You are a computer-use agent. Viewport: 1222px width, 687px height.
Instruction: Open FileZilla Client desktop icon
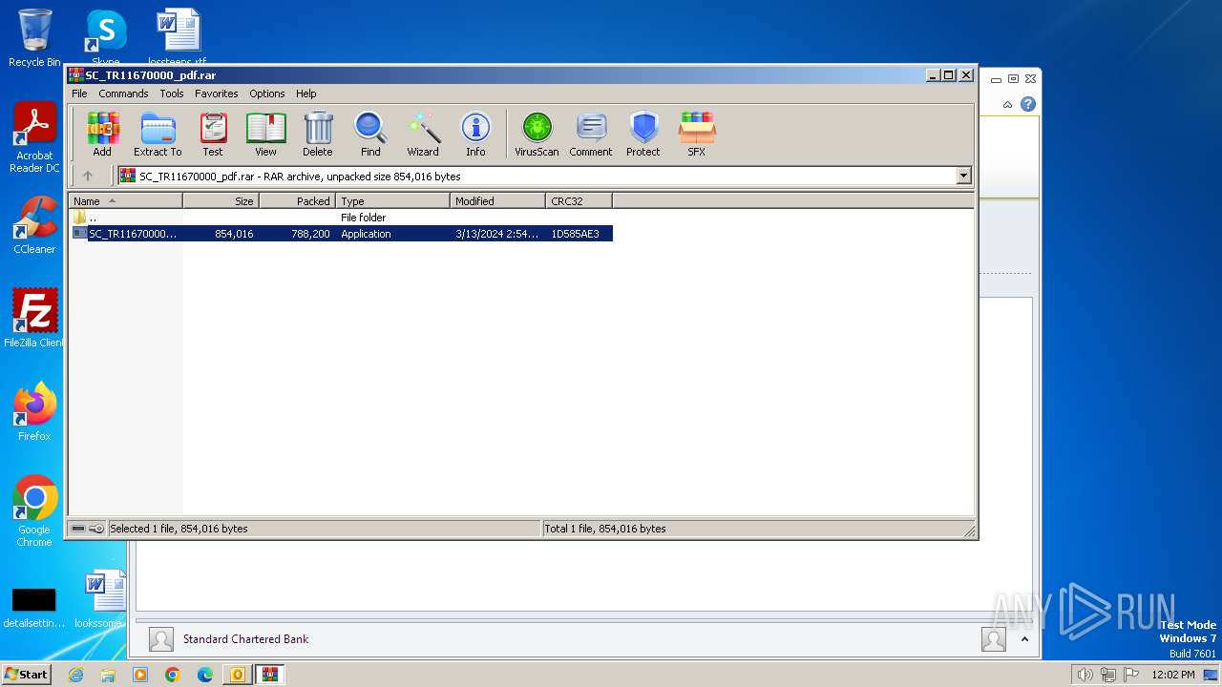point(34,319)
